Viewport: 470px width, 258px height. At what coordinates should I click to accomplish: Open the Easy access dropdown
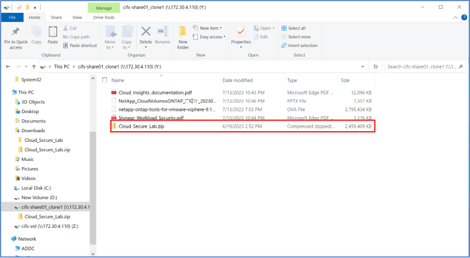point(209,37)
